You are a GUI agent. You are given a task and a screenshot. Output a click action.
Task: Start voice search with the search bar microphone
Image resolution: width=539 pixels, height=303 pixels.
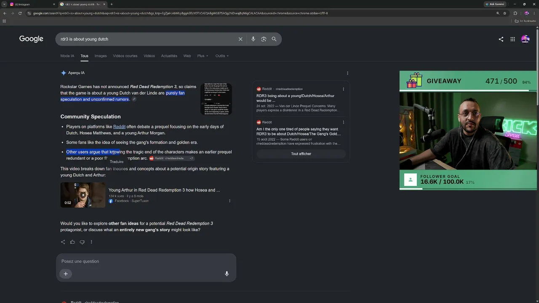click(x=253, y=39)
